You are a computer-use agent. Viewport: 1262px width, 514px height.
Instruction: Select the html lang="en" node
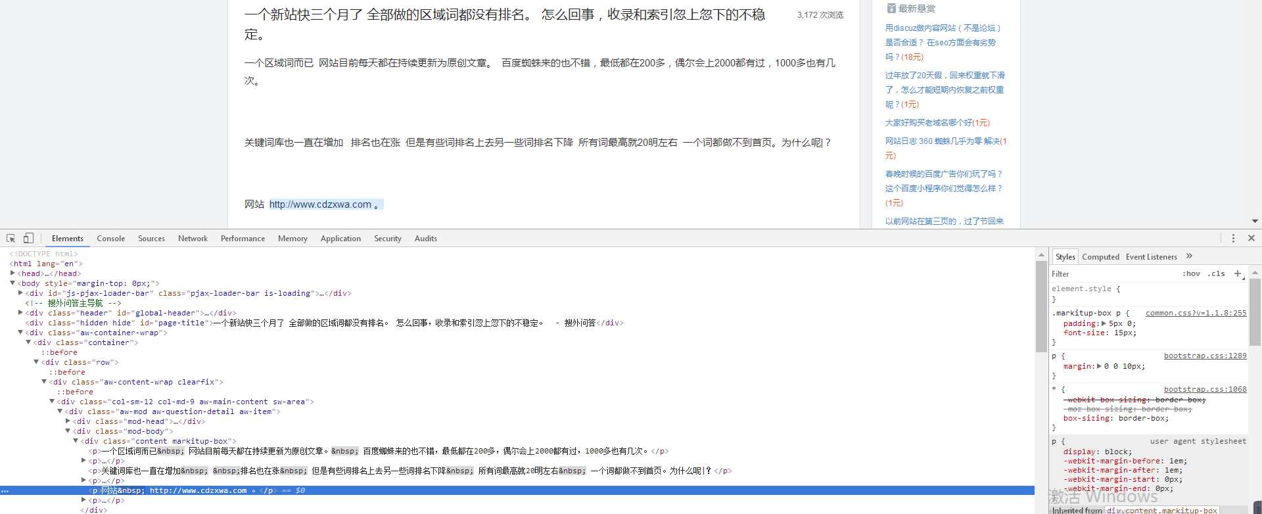(46, 264)
